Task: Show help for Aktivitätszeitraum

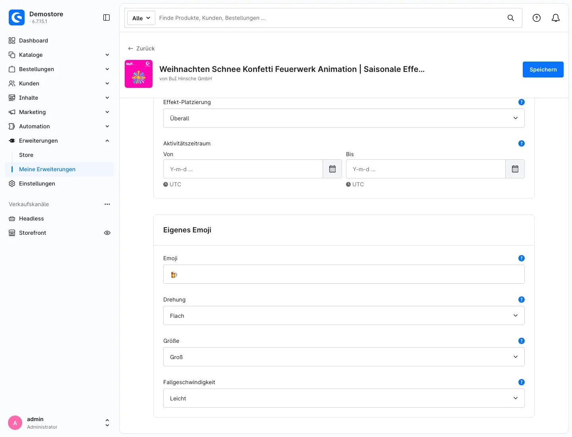Action: pyautogui.click(x=522, y=143)
